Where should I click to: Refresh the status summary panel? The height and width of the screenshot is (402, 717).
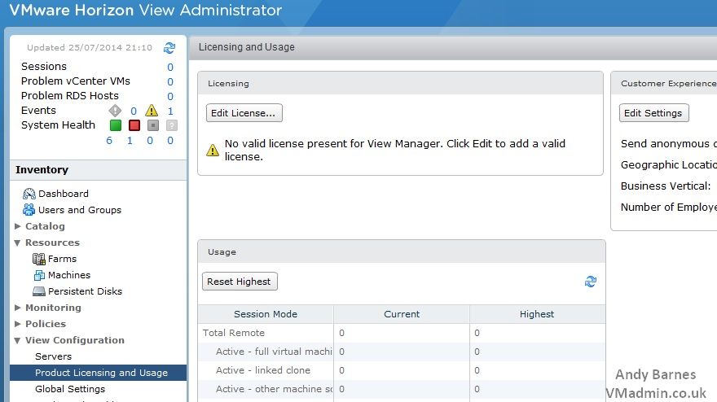(x=169, y=47)
